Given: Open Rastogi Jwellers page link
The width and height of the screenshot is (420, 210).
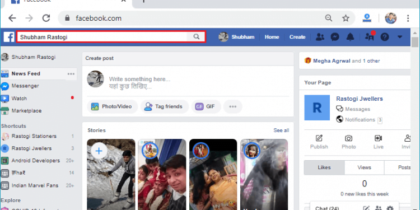Looking at the screenshot, I should 360,99.
